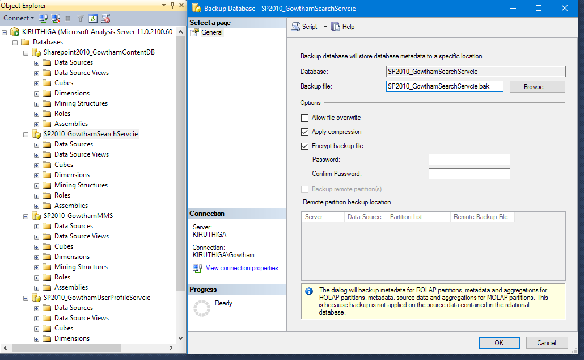Screen dimensions: 584x360
Task: Collapse SP2010_GowthamMMS node
Action: 26,216
